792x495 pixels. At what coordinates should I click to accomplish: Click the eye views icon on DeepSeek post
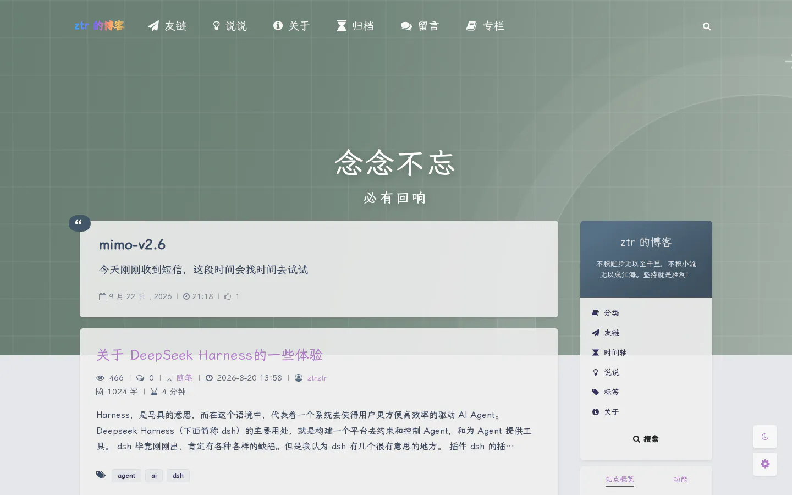click(100, 378)
